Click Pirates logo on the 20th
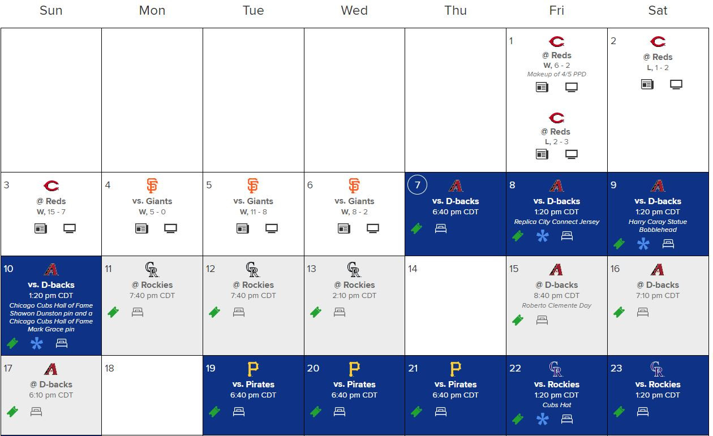The width and height of the screenshot is (713, 436). coord(354,369)
